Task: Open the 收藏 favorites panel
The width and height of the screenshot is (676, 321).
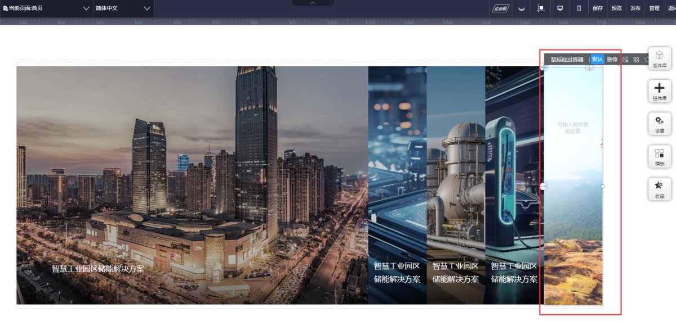Action: tap(659, 189)
